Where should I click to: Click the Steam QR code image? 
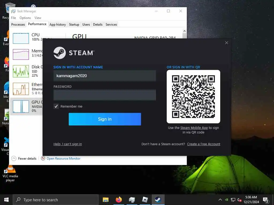coord(193,97)
